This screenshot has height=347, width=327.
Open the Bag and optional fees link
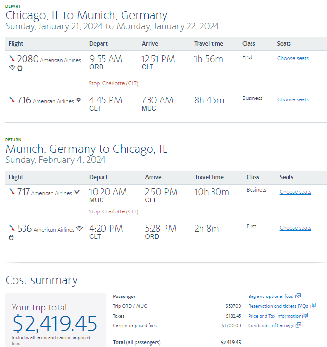pyautogui.click(x=271, y=297)
